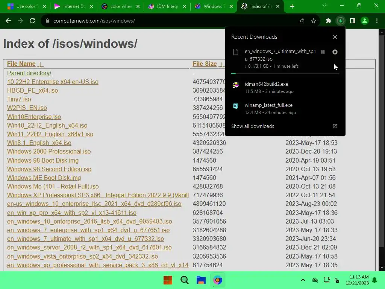Open the Extensions puzzle icon
Image resolution: width=385 pixels, height=289 pixels.
329,21
